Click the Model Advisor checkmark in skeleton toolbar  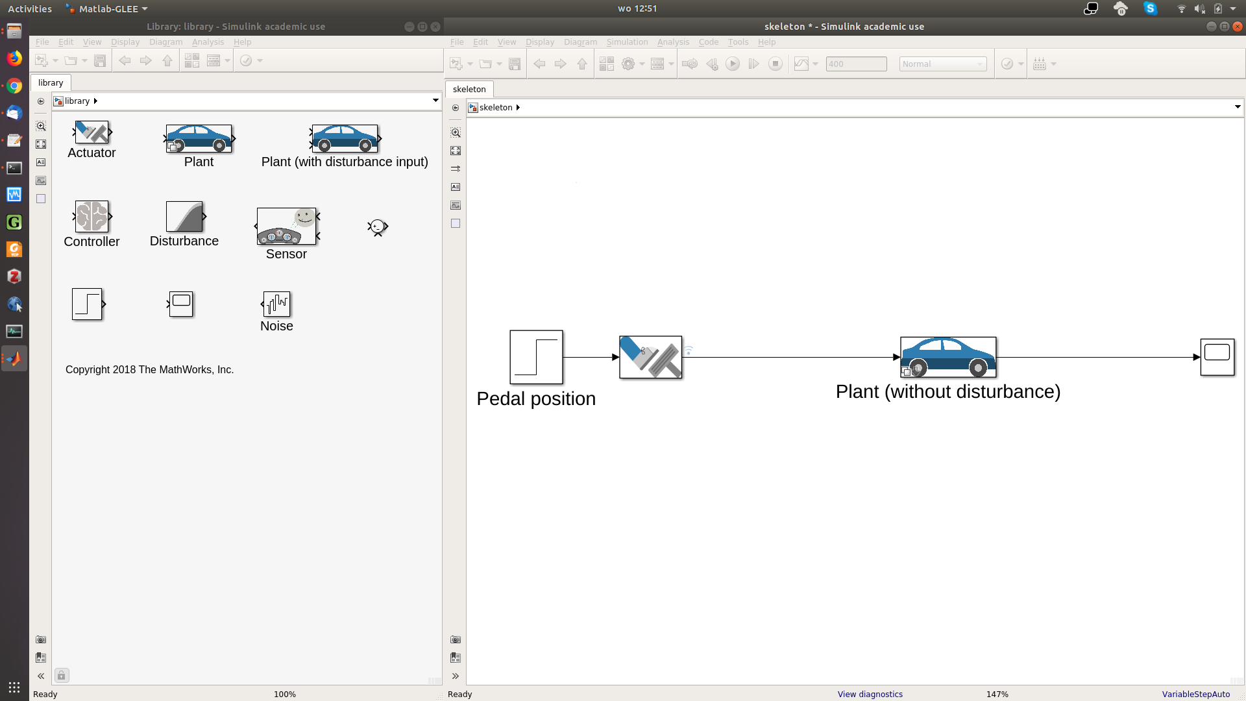(x=1007, y=64)
